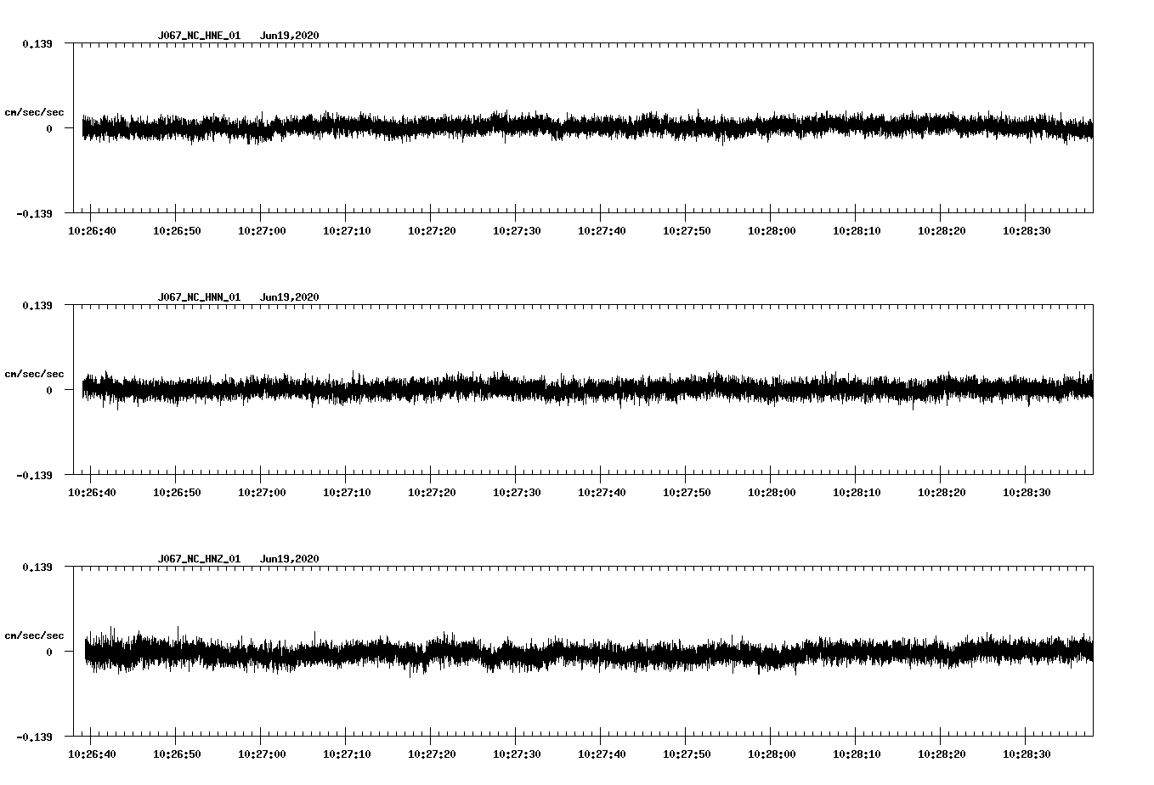The height and width of the screenshot is (785, 1154).
Task: Click cm/sec/sec unit label on HNE plot
Action: tap(34, 112)
